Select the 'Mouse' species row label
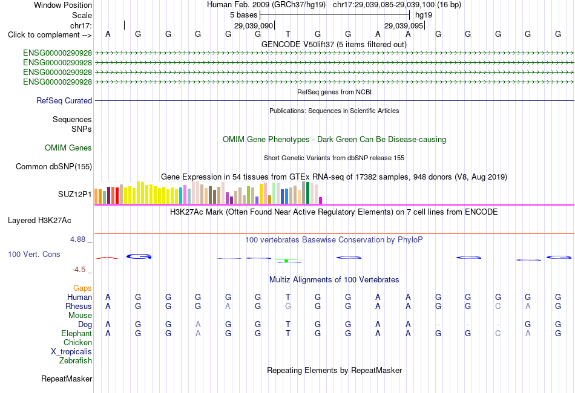This screenshot has width=575, height=393. tap(80, 316)
